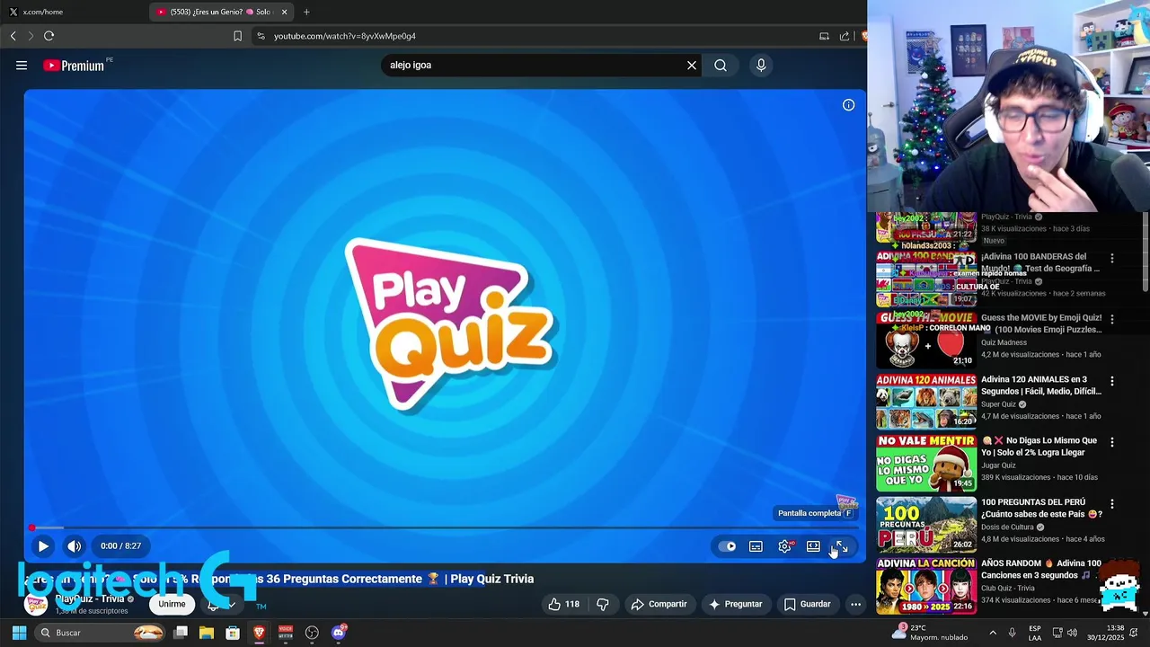Open Brave browser taskbar icon
1150x647 pixels.
259,633
